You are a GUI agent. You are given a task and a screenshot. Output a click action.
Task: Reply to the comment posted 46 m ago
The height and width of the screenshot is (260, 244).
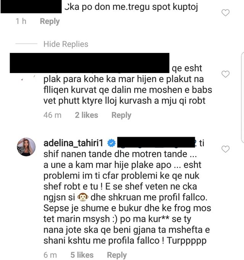click(x=121, y=115)
